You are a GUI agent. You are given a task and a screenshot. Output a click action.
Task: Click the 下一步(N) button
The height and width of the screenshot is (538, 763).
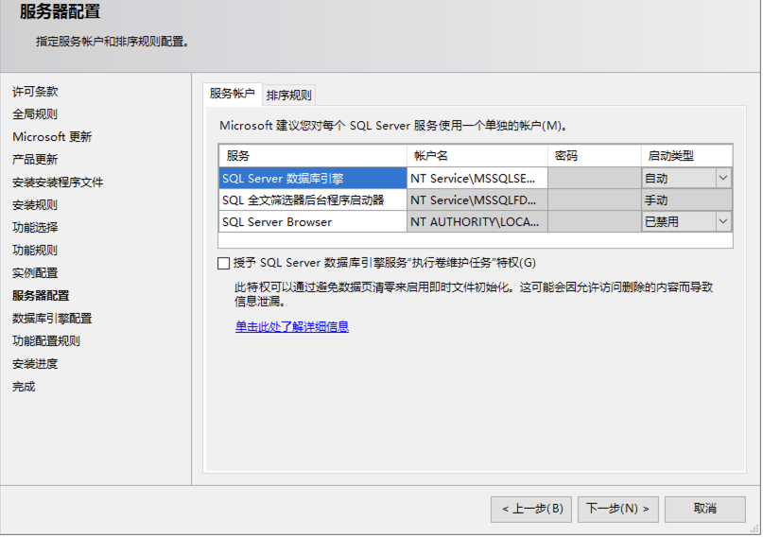pos(617,509)
